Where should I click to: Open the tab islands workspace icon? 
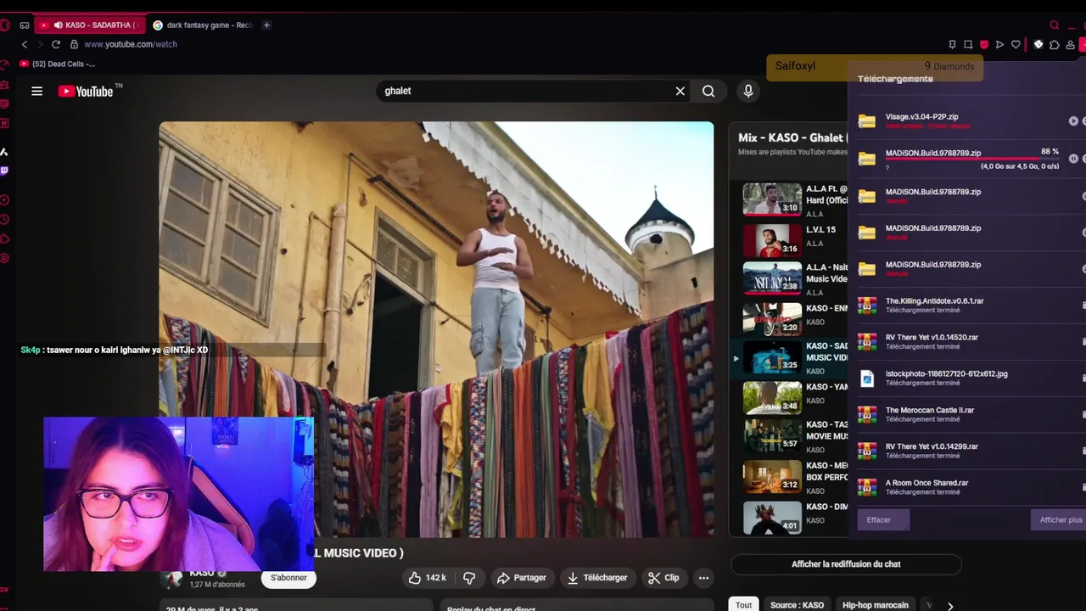pos(25,25)
